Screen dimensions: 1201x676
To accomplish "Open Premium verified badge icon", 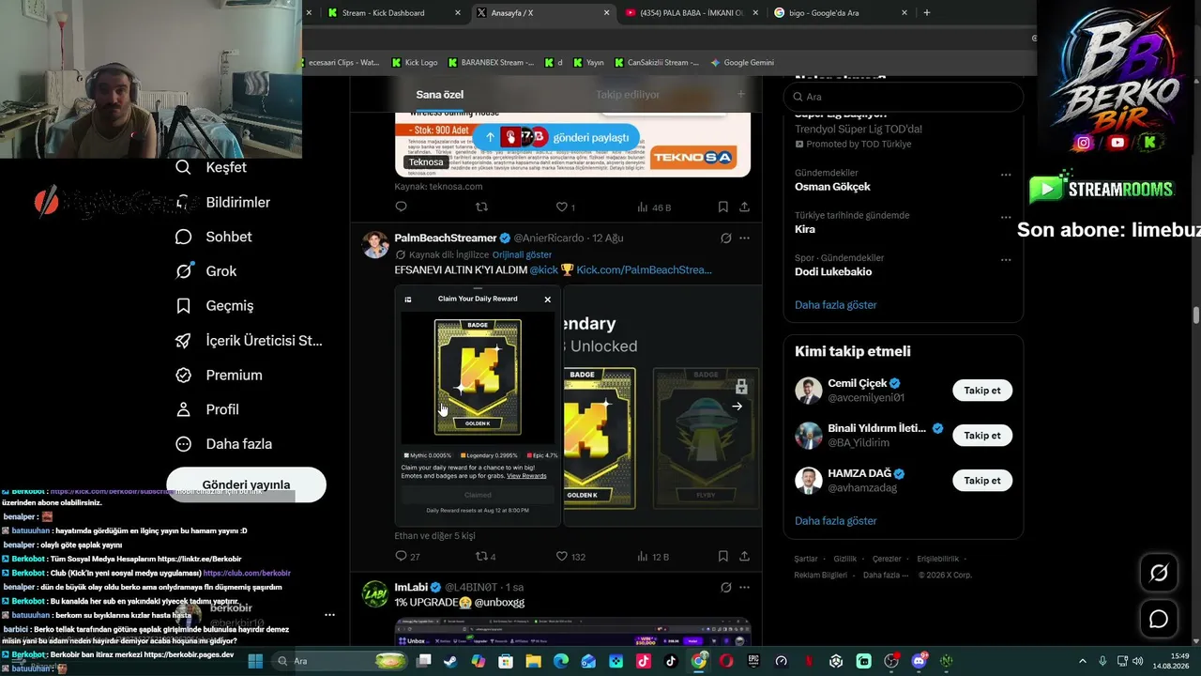I will pyautogui.click(x=184, y=375).
